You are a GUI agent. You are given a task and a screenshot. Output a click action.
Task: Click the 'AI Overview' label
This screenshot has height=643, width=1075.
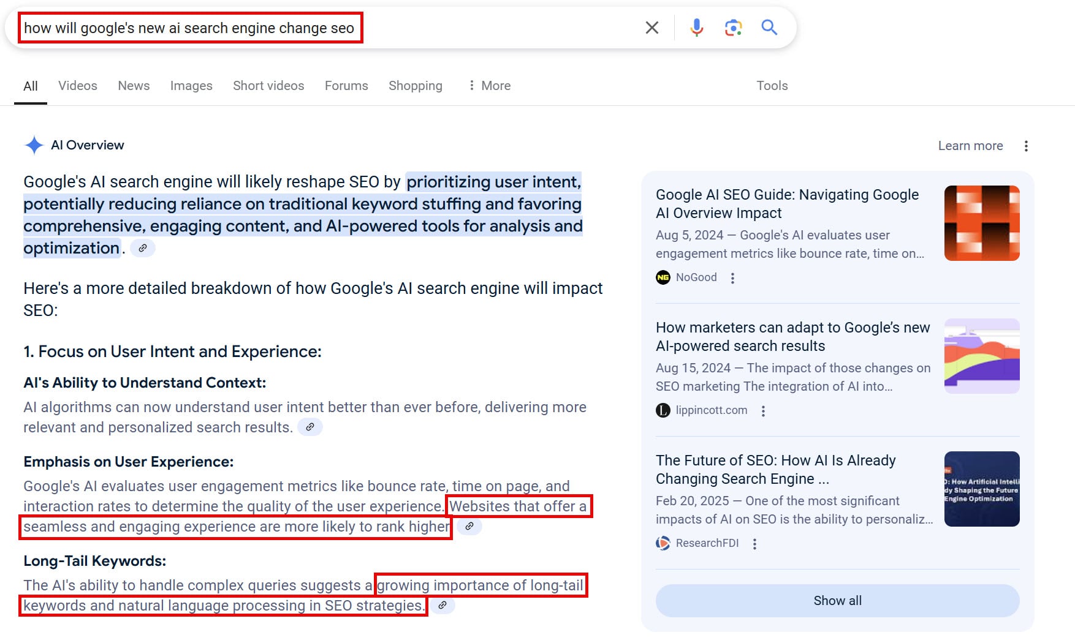[88, 145]
